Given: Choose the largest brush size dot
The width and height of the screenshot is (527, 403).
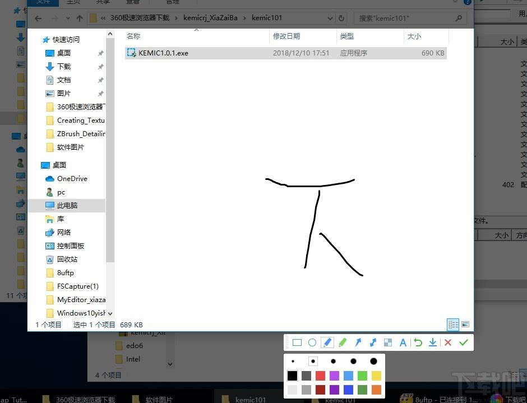Looking at the screenshot, I should 373,362.
